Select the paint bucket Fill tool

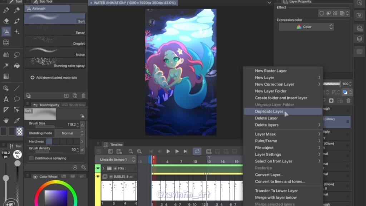coord(17,65)
